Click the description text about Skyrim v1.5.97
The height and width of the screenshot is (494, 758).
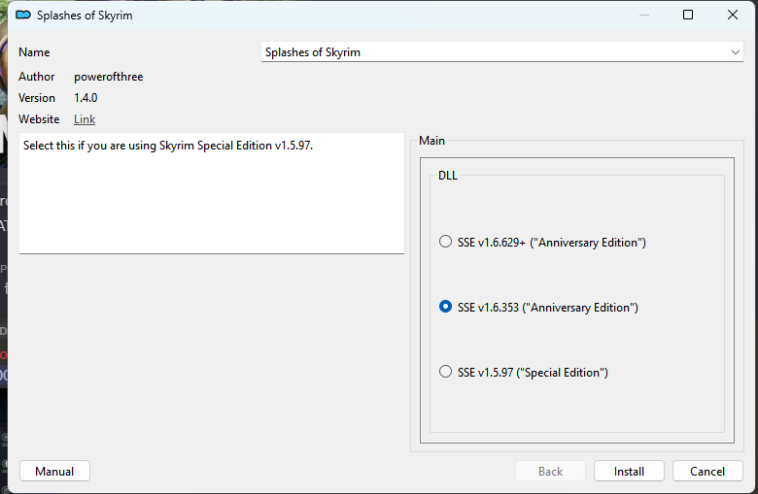[x=168, y=146]
